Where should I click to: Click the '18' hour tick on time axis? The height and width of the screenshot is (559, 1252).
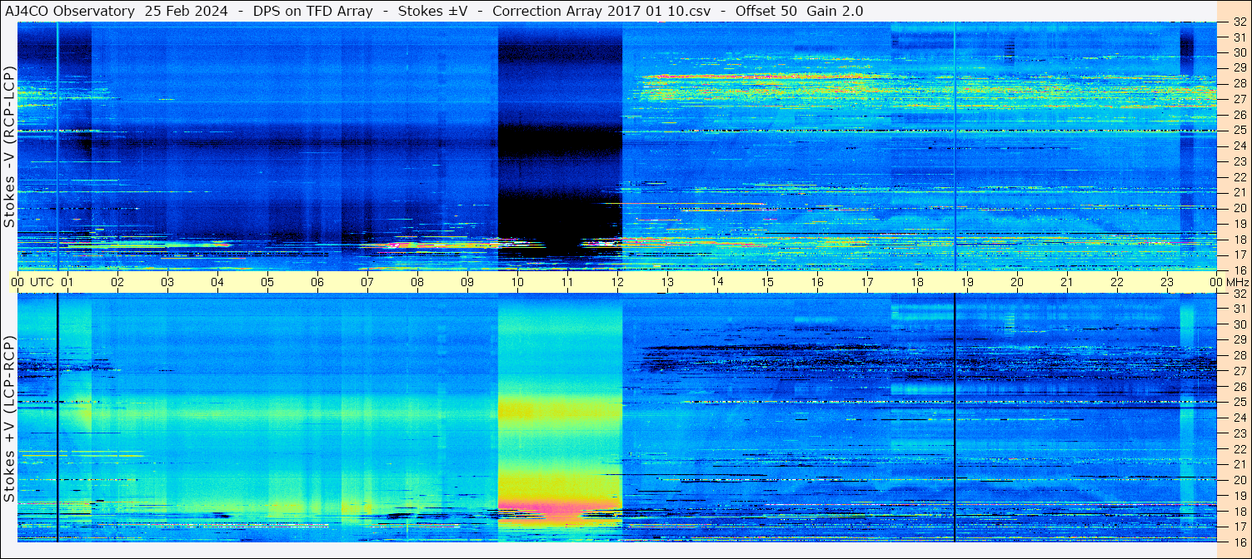tap(917, 282)
